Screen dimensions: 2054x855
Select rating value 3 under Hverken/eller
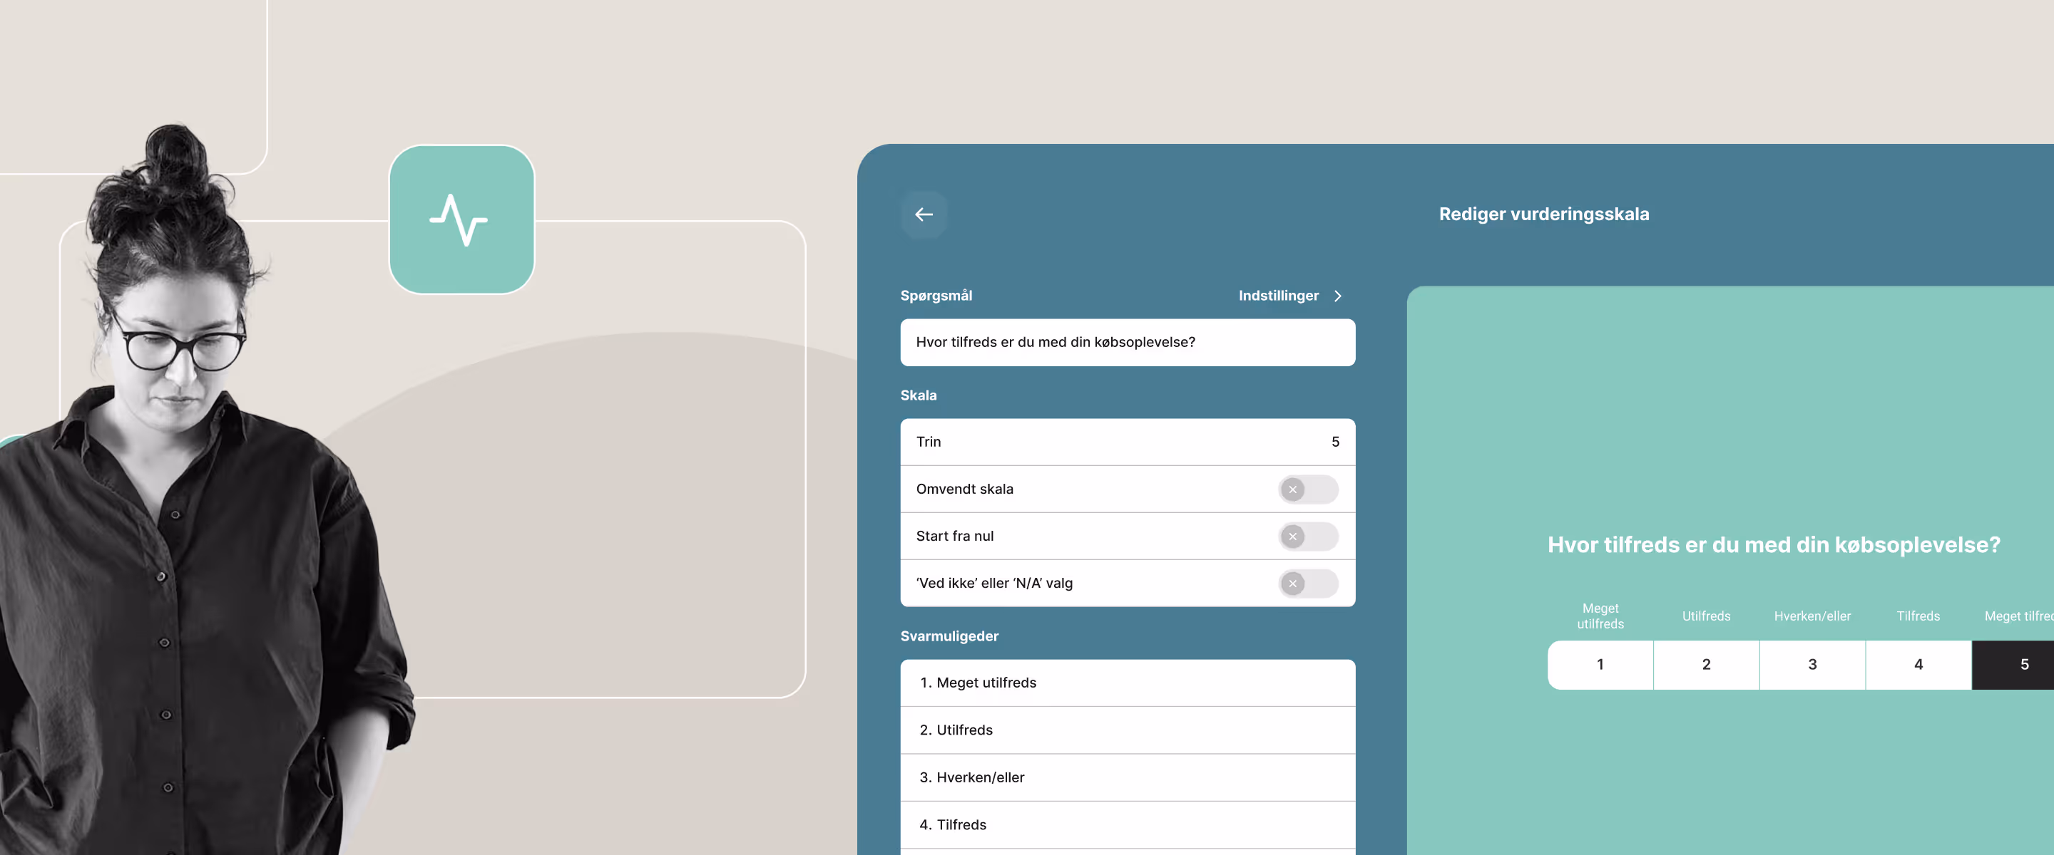(x=1812, y=665)
